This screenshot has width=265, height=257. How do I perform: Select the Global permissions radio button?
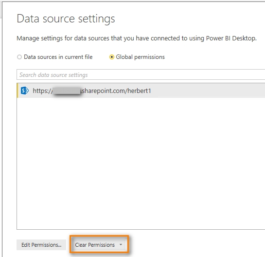(x=111, y=57)
